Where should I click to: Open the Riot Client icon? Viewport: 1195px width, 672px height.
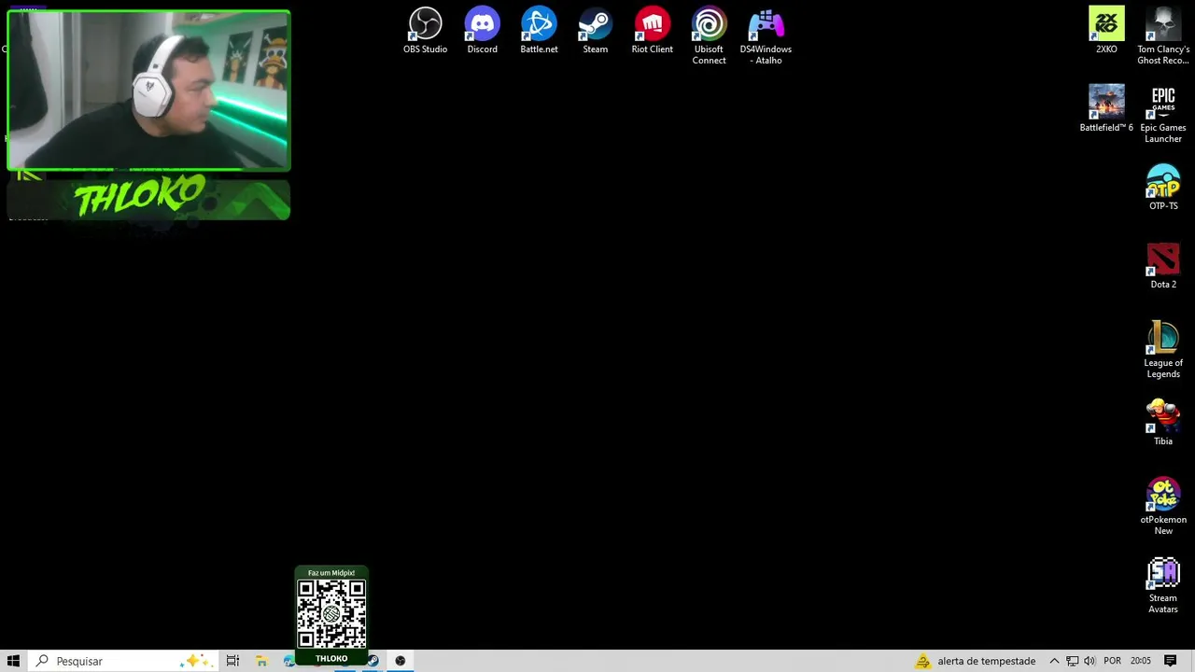pos(652,31)
